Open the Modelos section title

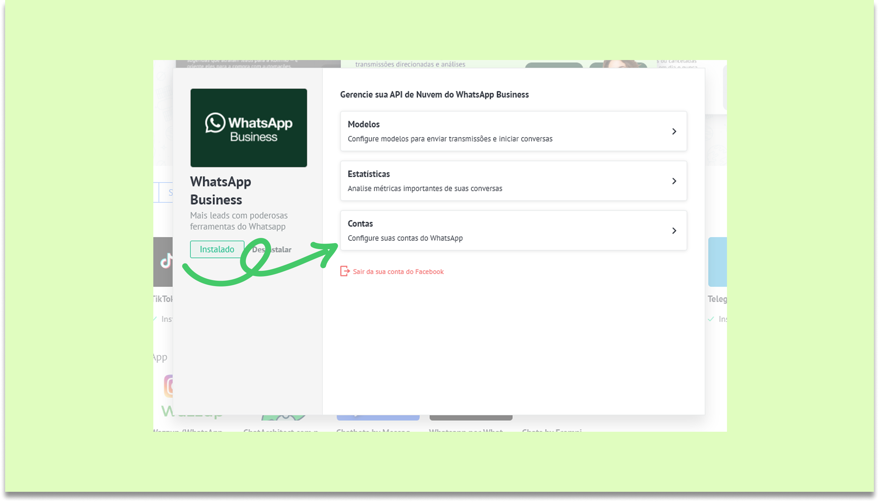pos(363,124)
